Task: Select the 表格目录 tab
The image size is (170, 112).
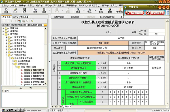Action: (7, 17)
